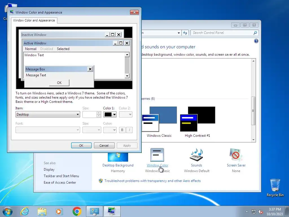Select the Windows Classic theme thumbnail
The width and height of the screenshot is (289, 217).
pos(159,119)
